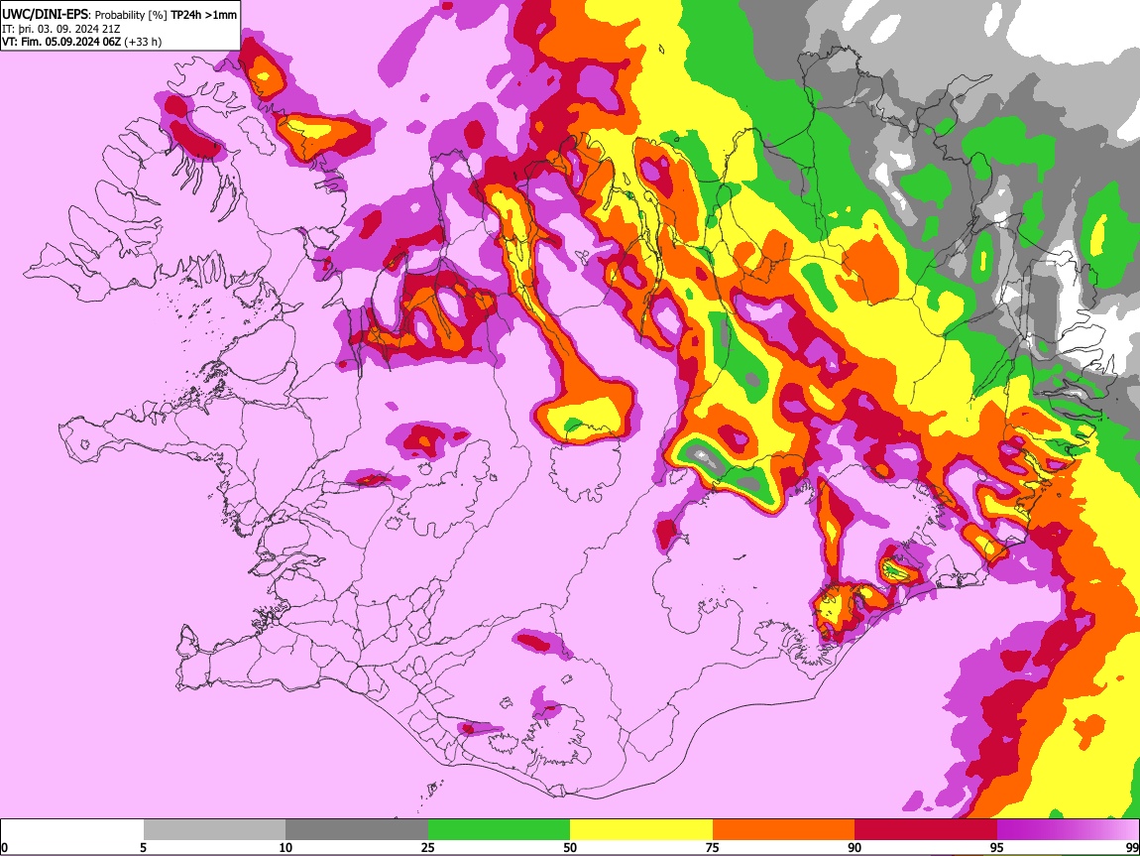Click the 'VT: Fim. 05.09.2024 06Z' line
The height and width of the screenshot is (856, 1140).
coord(61,42)
